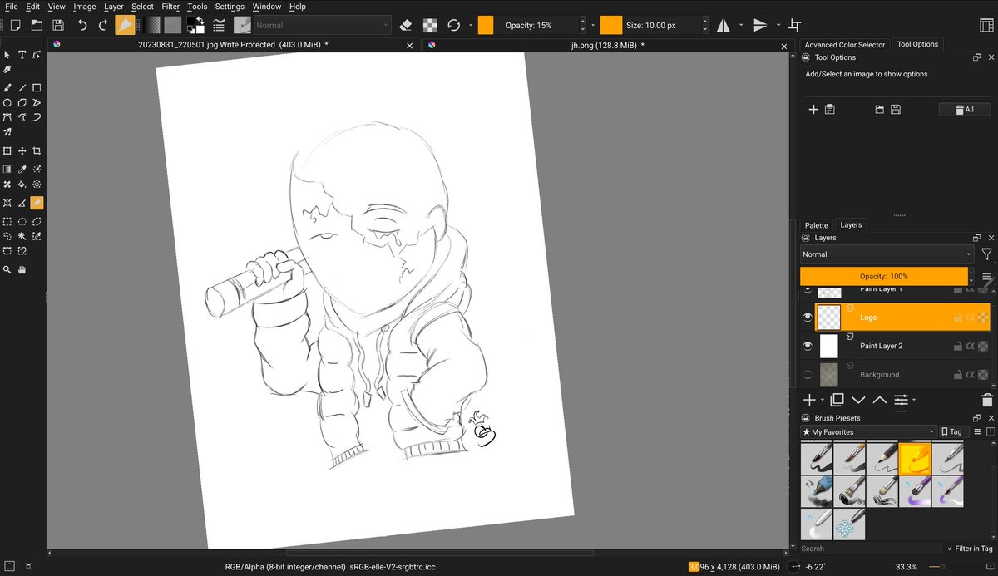Viewport: 998px width, 576px height.
Task: Toggle preserve alpha checkerboard button
Action: 430,26
